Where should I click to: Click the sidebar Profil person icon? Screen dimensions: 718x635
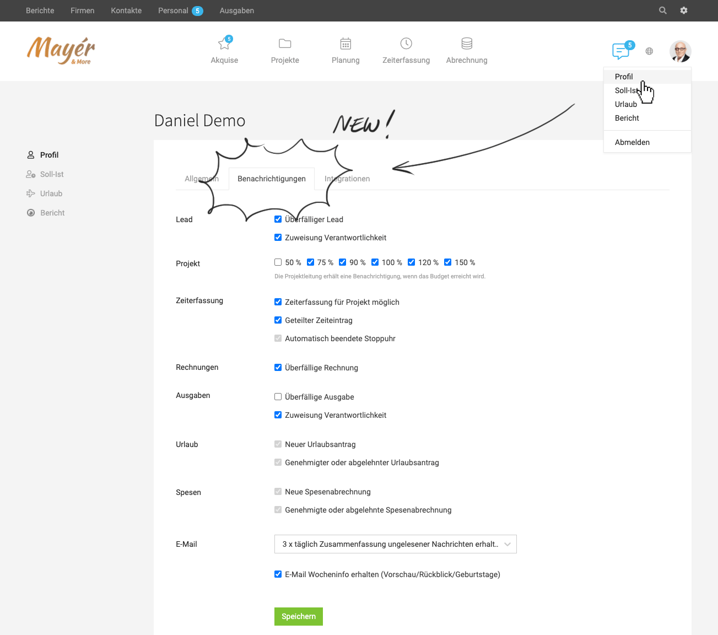31,155
